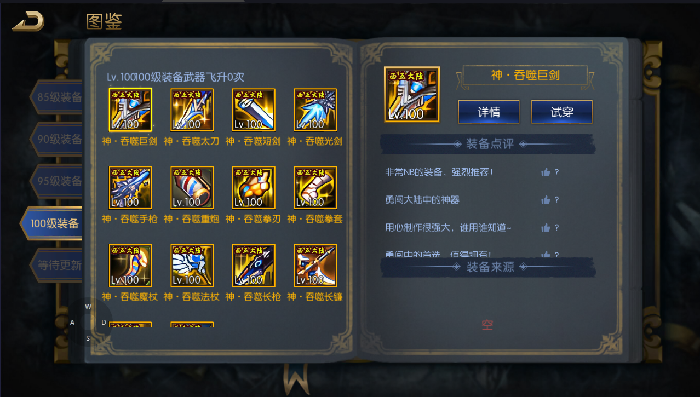Viewport: 700px width, 397px height.
Task: Pick the 神·吞噬重炮 weapon icon
Action: coord(192,188)
